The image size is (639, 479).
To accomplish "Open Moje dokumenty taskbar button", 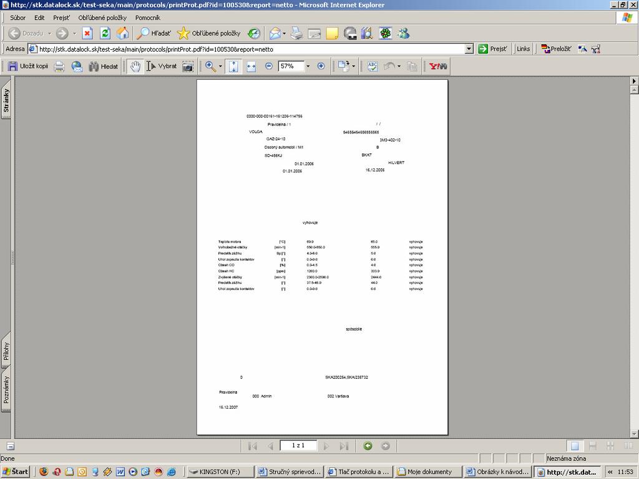I will [x=429, y=472].
